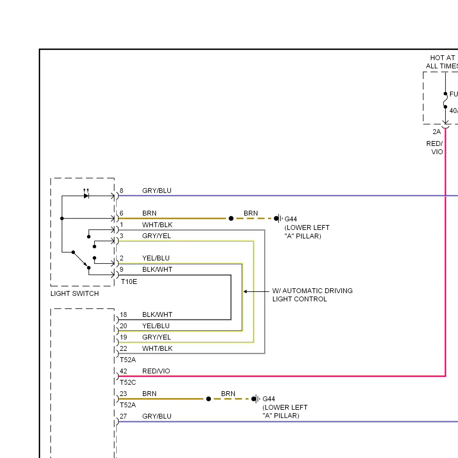
Task: Select the T10E connector label
Action: [x=129, y=282]
